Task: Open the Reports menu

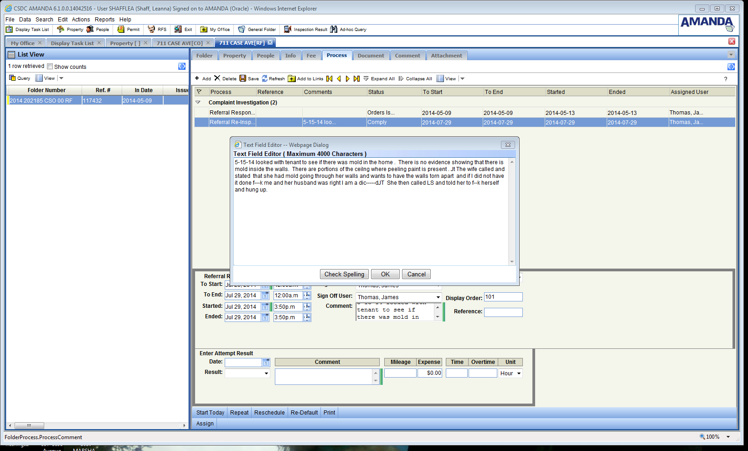Action: [x=104, y=20]
